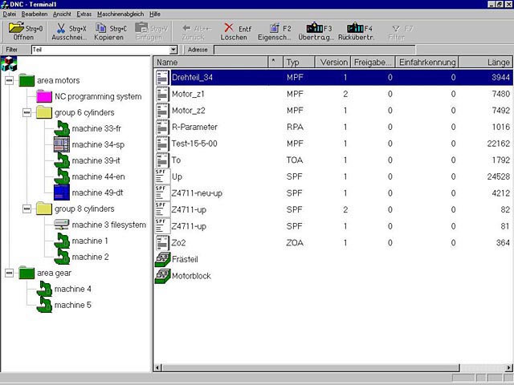Open the Maschinenabgleich menu

pos(120,14)
